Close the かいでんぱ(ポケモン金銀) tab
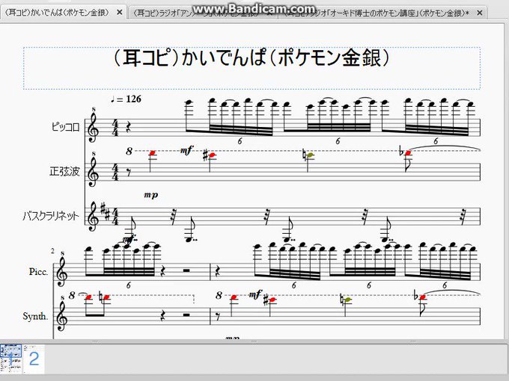The height and width of the screenshot is (381, 509). (120, 13)
